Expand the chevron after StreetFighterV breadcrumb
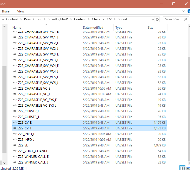This screenshot has width=190, height=170. tap(71, 19)
